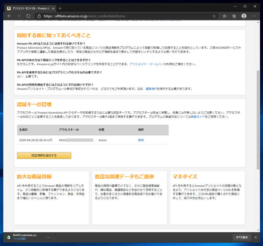The image size is (263, 246).
Task: Add this page to favorites with the star
Action: pyautogui.click(x=214, y=16)
